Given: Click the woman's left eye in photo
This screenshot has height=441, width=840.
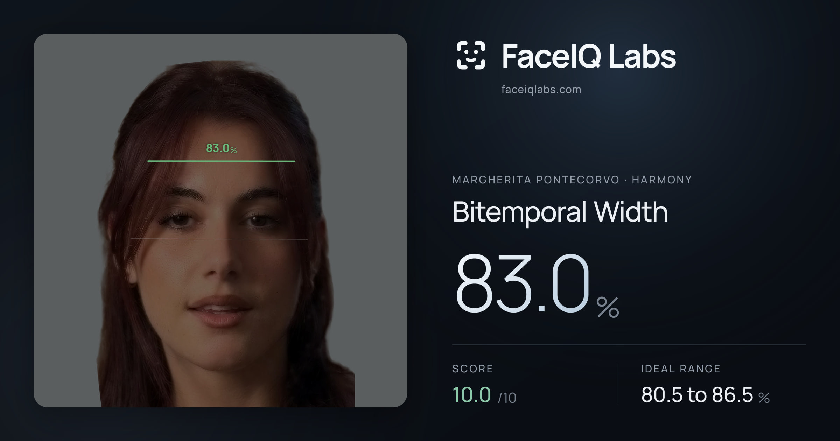Looking at the screenshot, I should [x=259, y=220].
